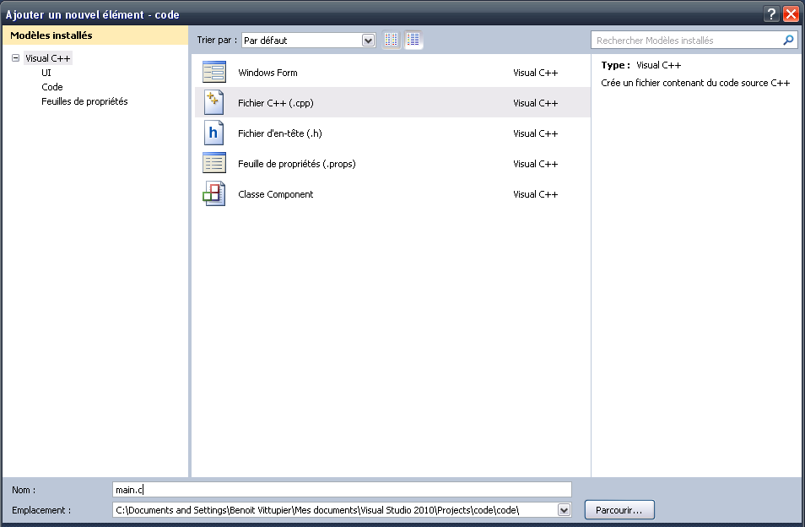Select the Fichier C++ (.cpp) icon
The image size is (805, 527).
coord(214,103)
